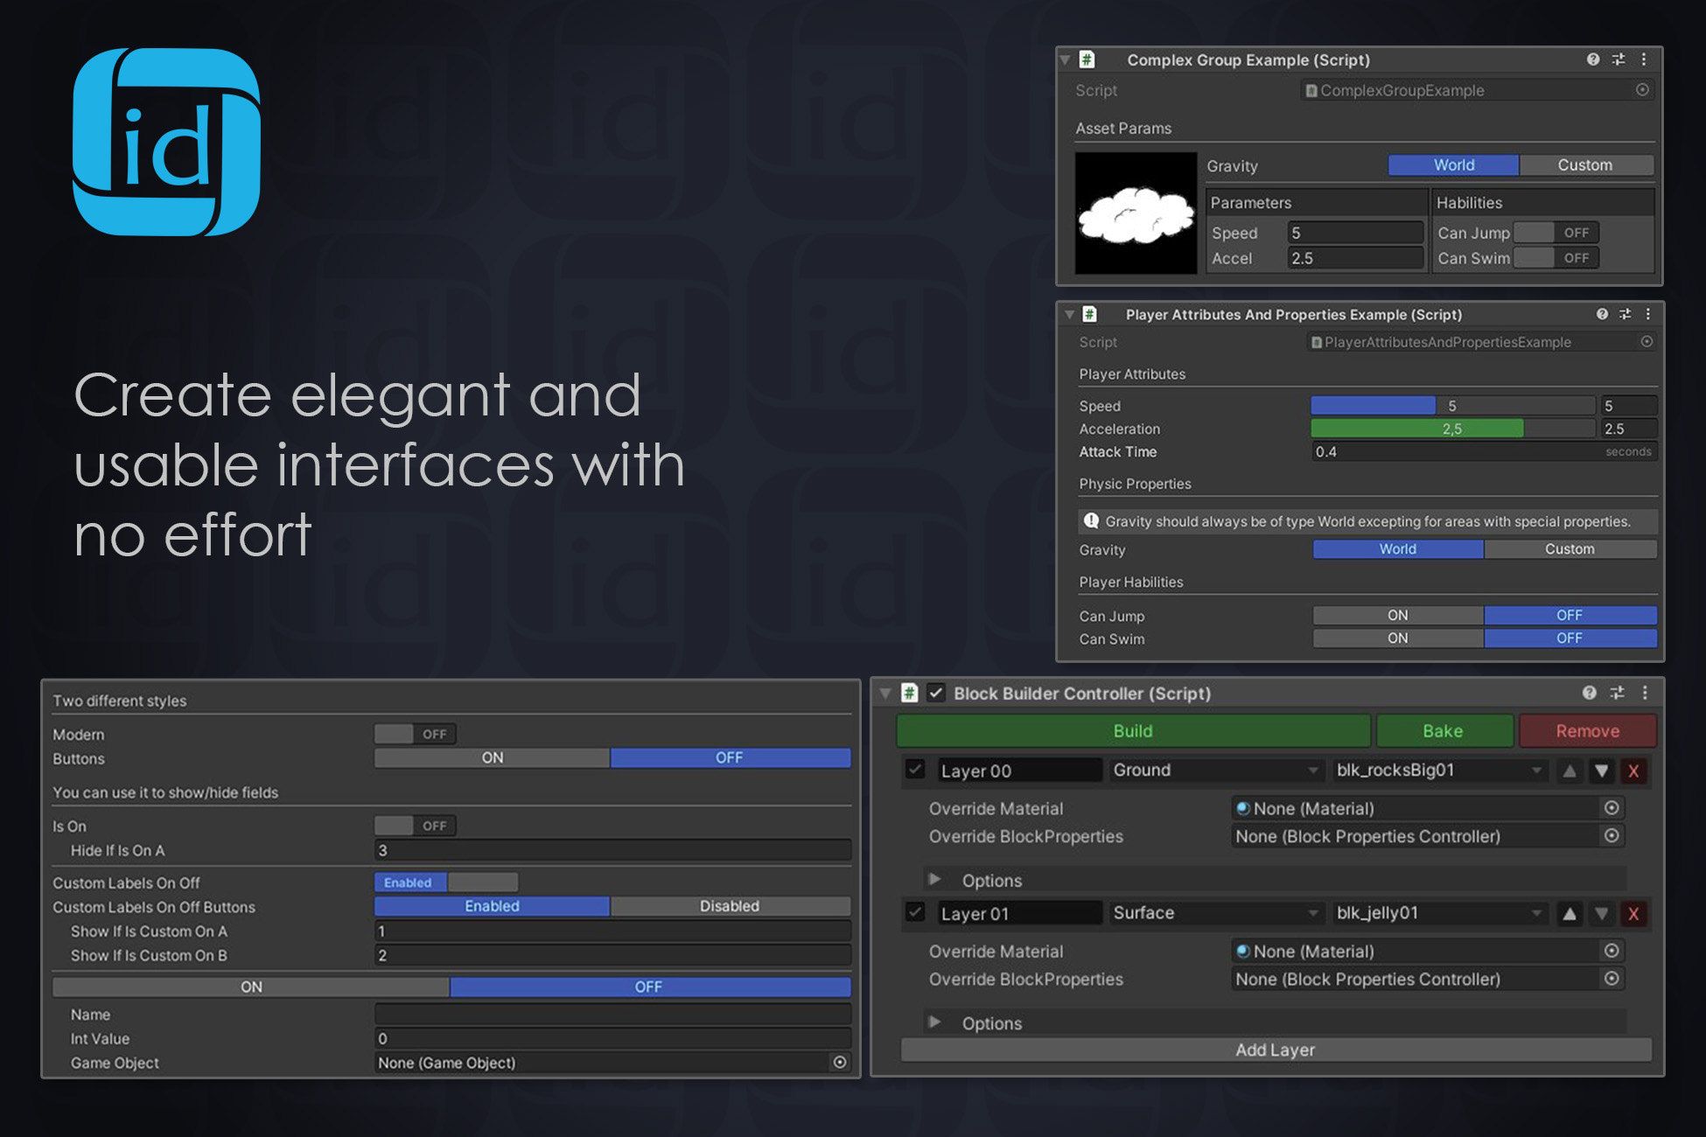Click the Add Layer button
This screenshot has width=1706, height=1137.
[1276, 1050]
